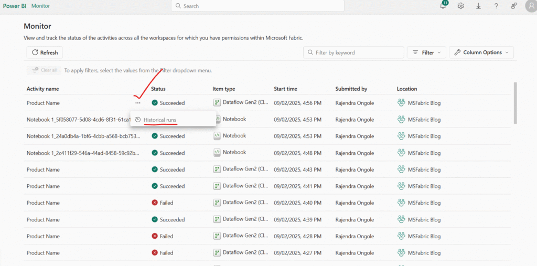Click Dataflow Gen2 item type in 4:27 PM row

(x=245, y=252)
